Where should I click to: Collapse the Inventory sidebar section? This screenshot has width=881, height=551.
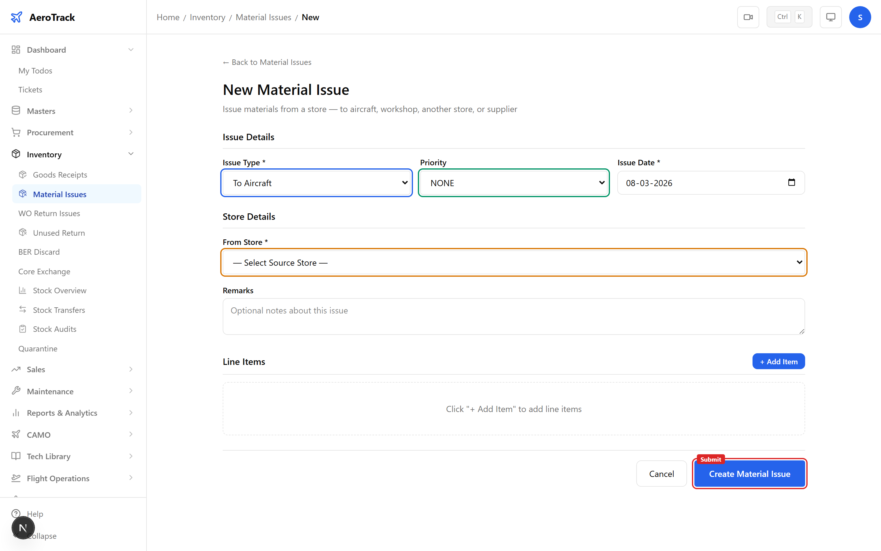click(x=131, y=154)
